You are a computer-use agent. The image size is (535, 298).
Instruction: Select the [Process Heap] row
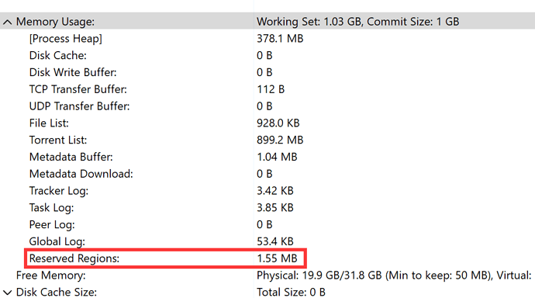(267, 38)
